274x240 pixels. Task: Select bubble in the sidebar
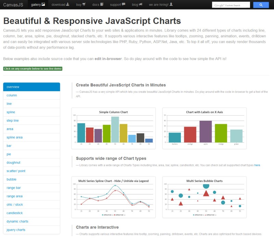[x=32, y=179]
